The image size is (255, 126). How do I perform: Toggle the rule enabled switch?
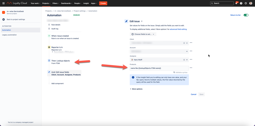pyautogui.click(x=246, y=15)
